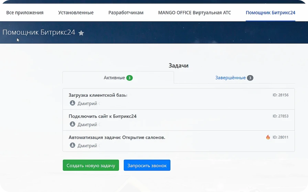Screen dimensions: 308x192
Task: Click the fire priority icon beside ID: 28011
Action: [x=268, y=137]
